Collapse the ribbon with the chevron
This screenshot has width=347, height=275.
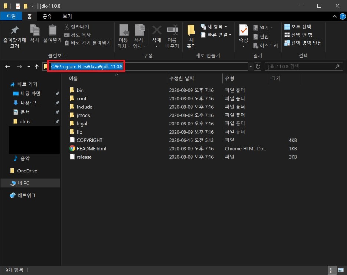(334, 17)
